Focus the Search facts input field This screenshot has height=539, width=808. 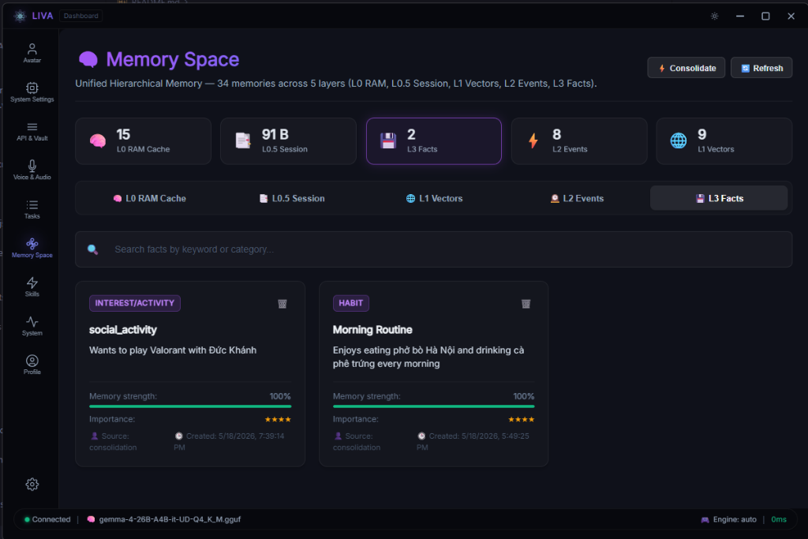(x=434, y=249)
